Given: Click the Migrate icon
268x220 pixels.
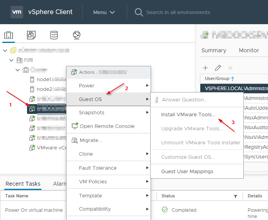Looking at the screenshot, I should pos(74,140).
